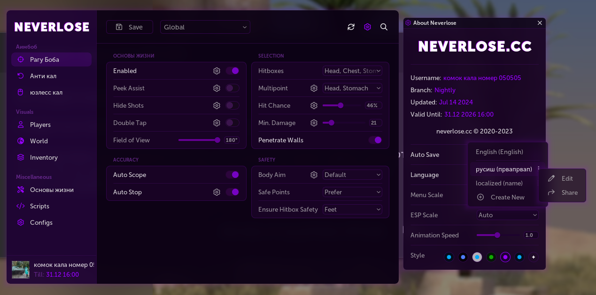Image resolution: width=596 pixels, height=295 pixels.
Task: Click the pencil icon beside Edit
Action: [551, 178]
